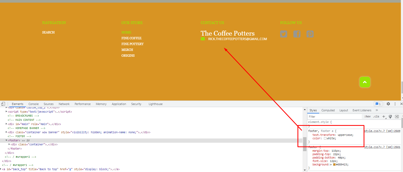Screen dimensions: 403x172
Task: Expand the back_top anchor node
Action: coord(1,169)
